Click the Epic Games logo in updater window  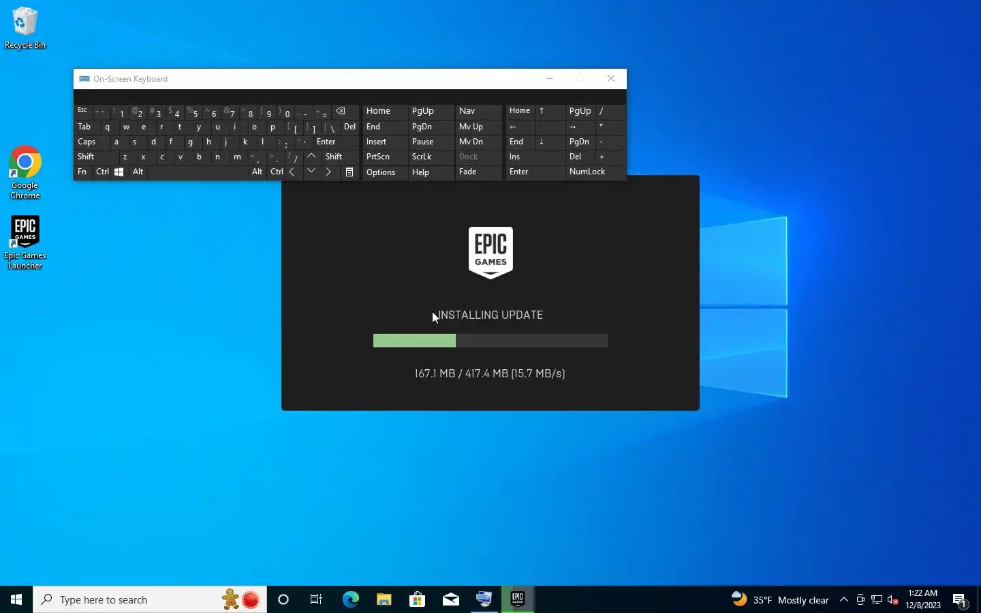[x=490, y=253]
